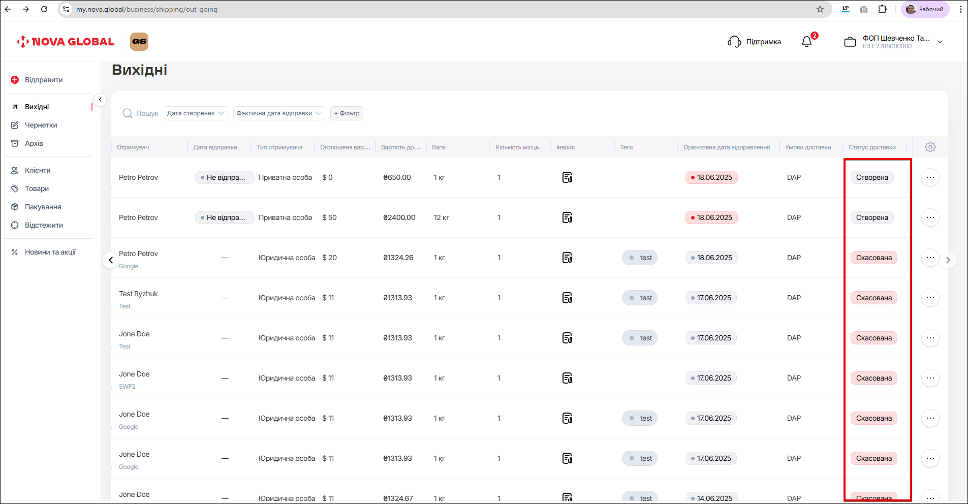Reload the browser page
This screenshot has width=968, height=504.
click(x=44, y=9)
